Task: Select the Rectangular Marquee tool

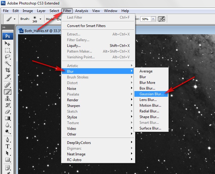Action: pyautogui.click(x=8, y=50)
